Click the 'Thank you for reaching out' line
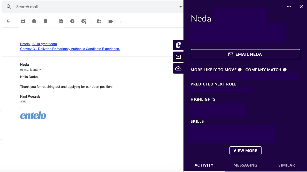The height and width of the screenshot is (172, 307). (x=66, y=87)
